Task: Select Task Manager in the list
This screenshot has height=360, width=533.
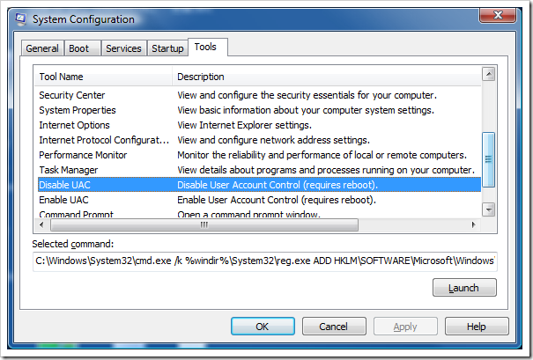Action: point(69,170)
